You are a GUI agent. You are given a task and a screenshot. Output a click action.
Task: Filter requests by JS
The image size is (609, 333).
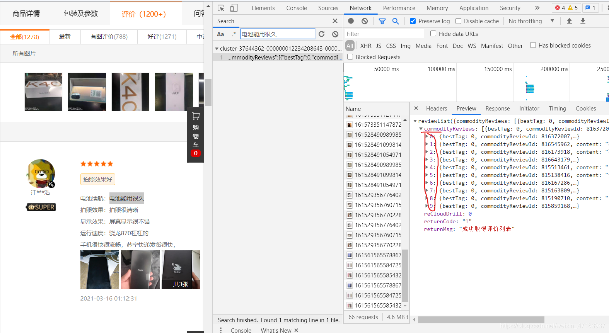pos(379,46)
